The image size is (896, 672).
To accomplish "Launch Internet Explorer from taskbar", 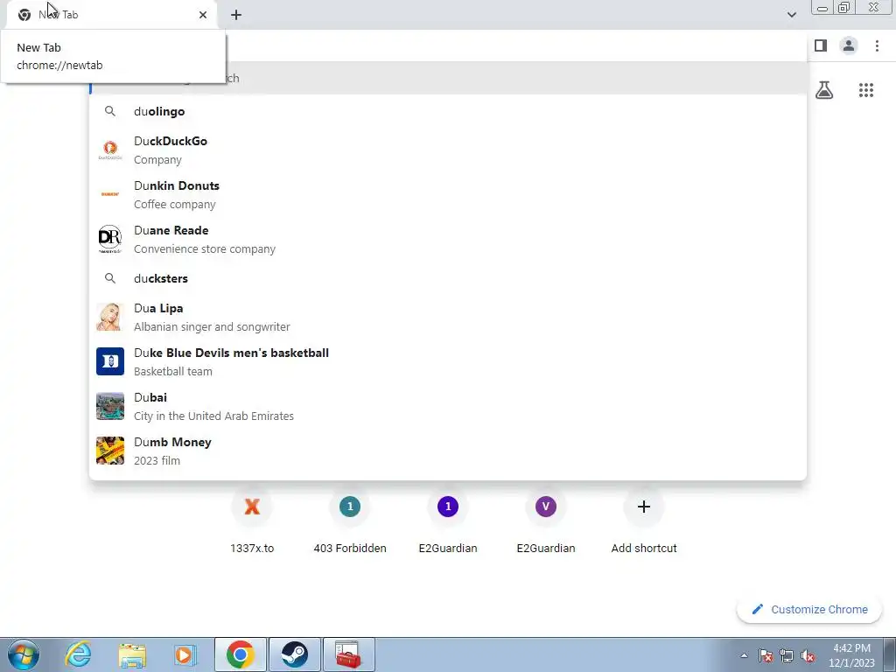I will coord(78,654).
